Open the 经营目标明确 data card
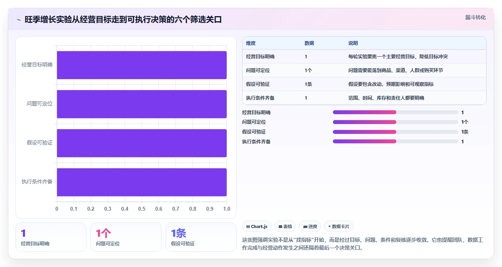This screenshot has width=502, height=267. click(x=51, y=237)
